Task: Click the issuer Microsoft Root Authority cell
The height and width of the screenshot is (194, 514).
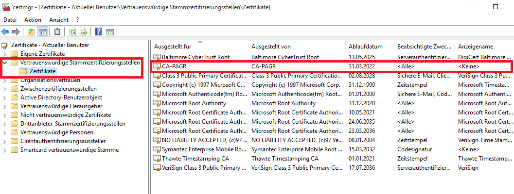Action: 283,103
